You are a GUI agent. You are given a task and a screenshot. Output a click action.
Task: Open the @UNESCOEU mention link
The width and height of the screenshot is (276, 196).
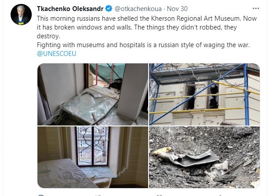tap(56, 54)
